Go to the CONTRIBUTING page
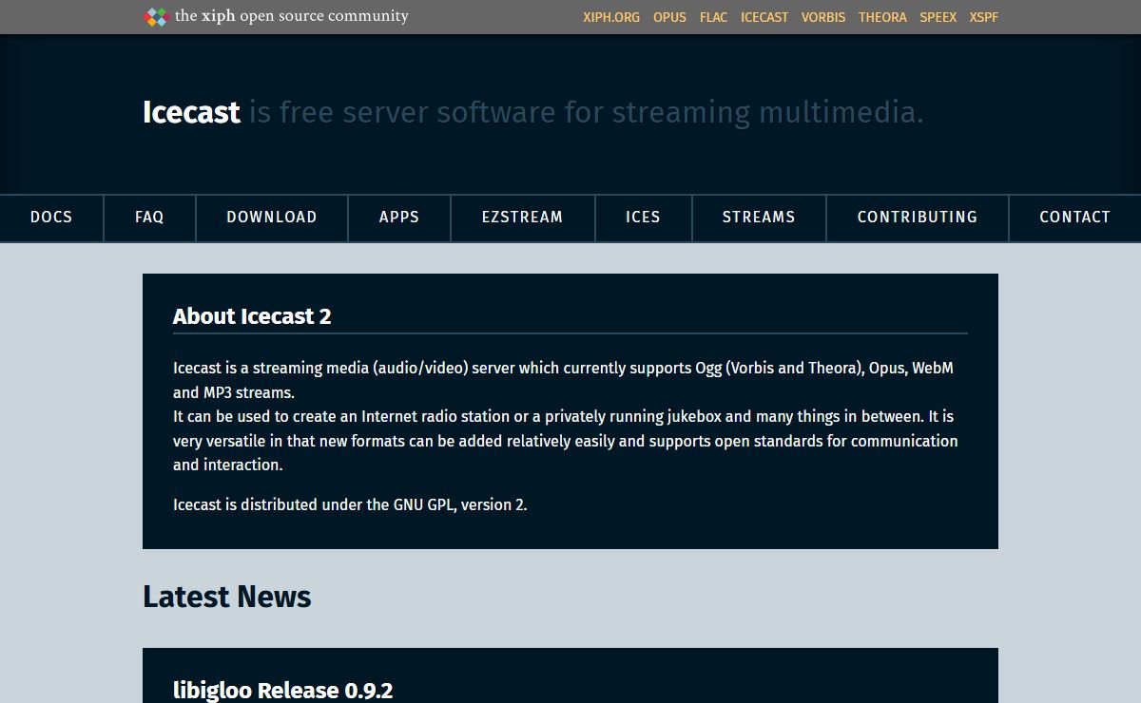 click(x=918, y=218)
